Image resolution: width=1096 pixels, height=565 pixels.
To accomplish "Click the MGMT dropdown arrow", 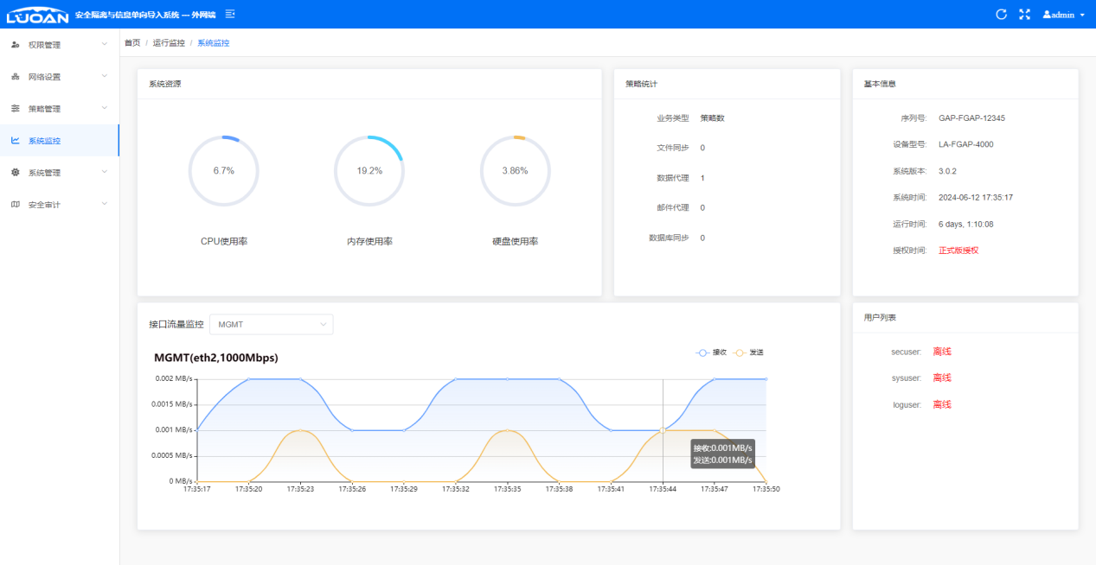I will click(x=324, y=324).
